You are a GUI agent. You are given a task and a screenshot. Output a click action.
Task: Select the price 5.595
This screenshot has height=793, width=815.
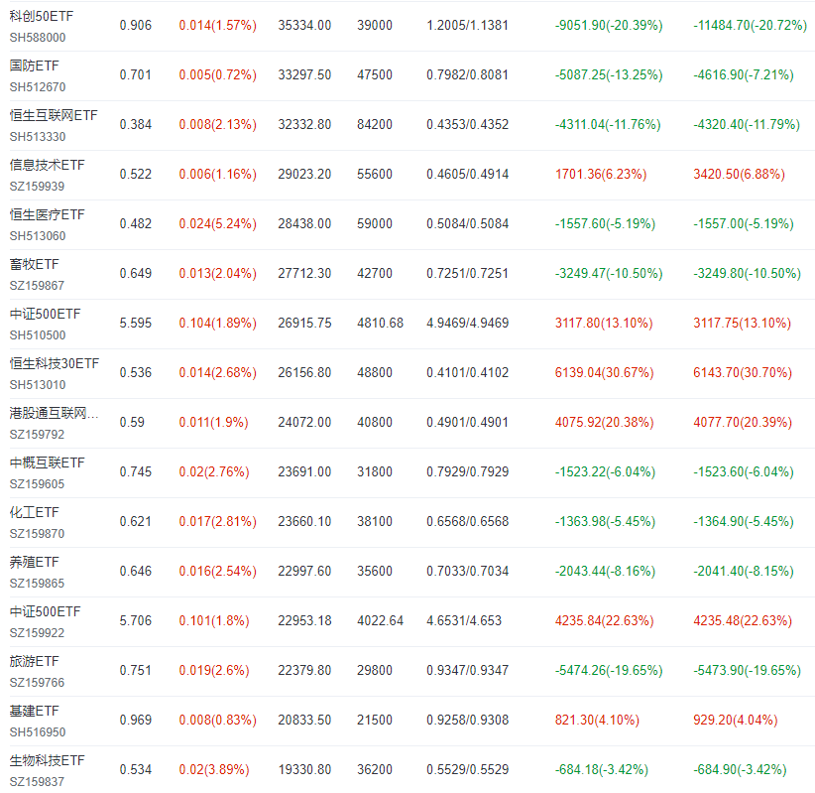pos(136,324)
